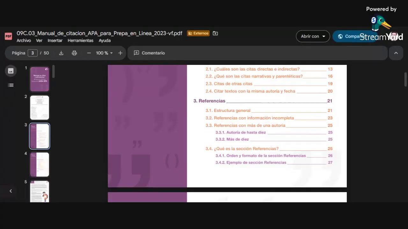Image resolution: width=408 pixels, height=229 pixels.
Task: Go to 3.1. Estructura general entry
Action: point(269,111)
